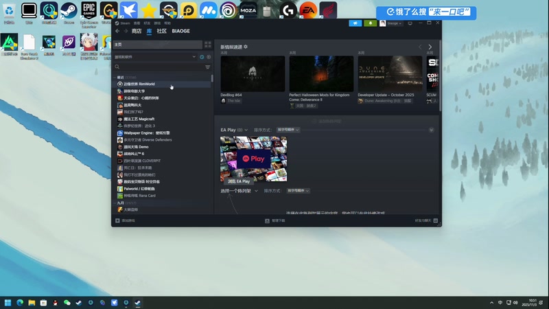The width and height of the screenshot is (549, 309).
Task: Open the Store tab
Action: (136, 31)
